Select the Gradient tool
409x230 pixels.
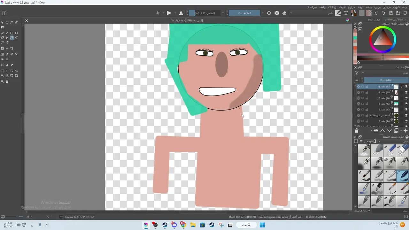pos(3,54)
